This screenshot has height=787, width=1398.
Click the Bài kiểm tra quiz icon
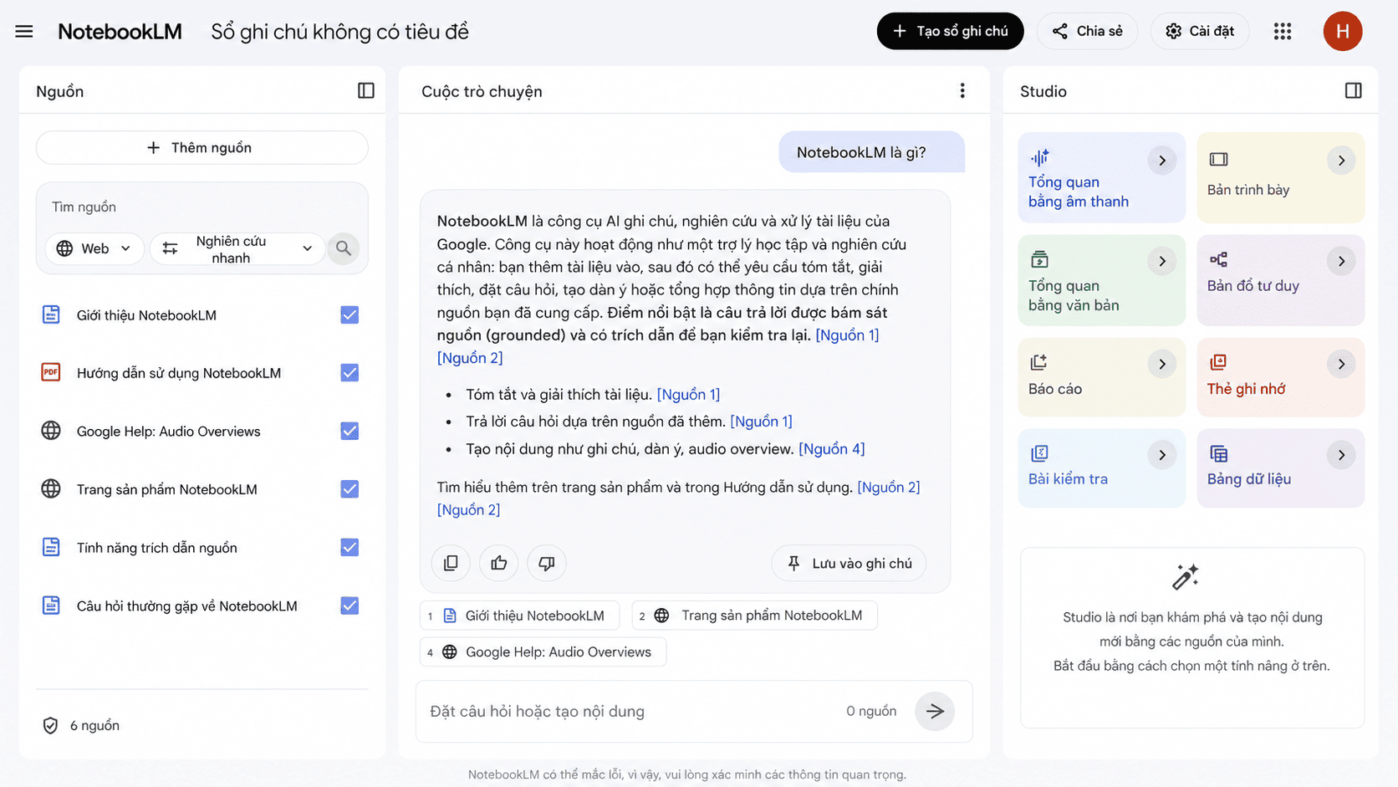(x=1039, y=453)
